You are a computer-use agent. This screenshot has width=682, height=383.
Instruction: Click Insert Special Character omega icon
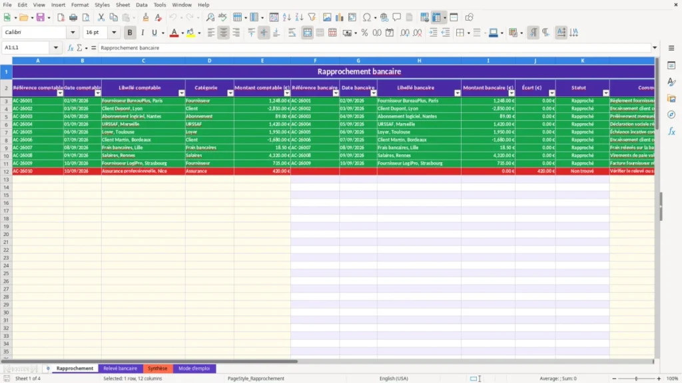[367, 17]
